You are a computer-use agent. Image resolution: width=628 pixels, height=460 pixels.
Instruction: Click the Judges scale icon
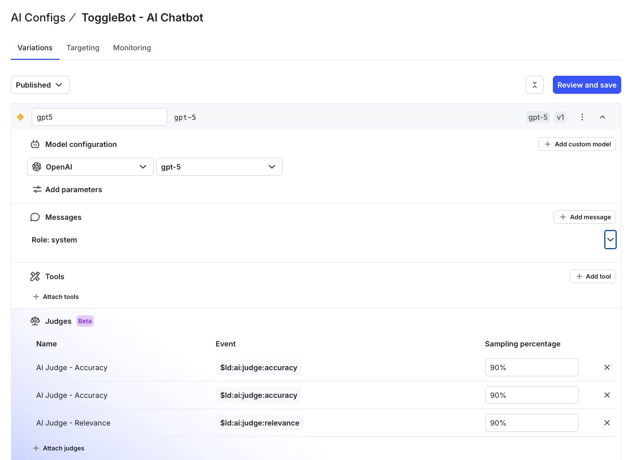point(35,321)
